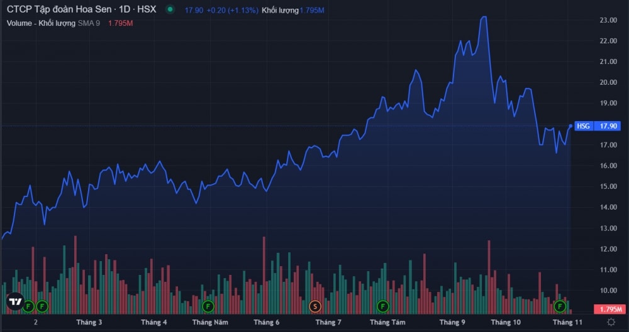Click the SMA 9 legend text
The height and width of the screenshot is (332, 629).
89,23
